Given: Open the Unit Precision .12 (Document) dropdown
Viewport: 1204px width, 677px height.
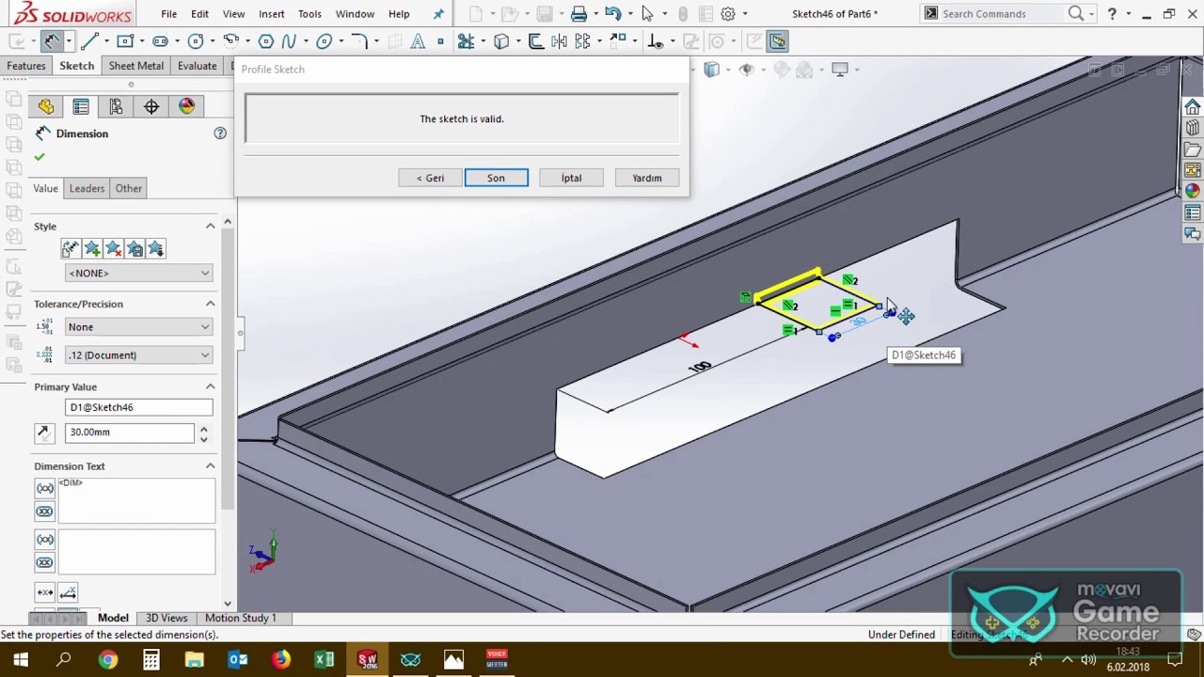Looking at the screenshot, I should [x=138, y=355].
